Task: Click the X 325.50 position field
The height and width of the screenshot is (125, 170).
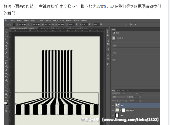Action: tap(22, 25)
